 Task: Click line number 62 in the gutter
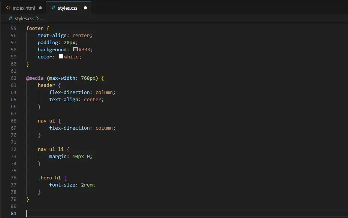[x=14, y=78]
